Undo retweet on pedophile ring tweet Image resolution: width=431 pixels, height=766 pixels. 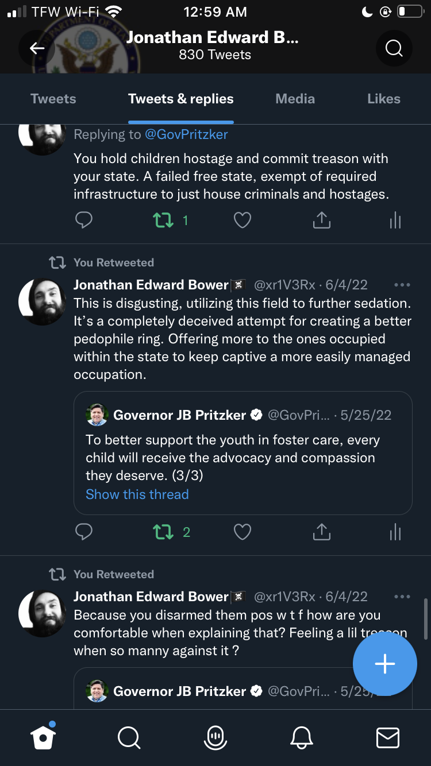click(164, 533)
